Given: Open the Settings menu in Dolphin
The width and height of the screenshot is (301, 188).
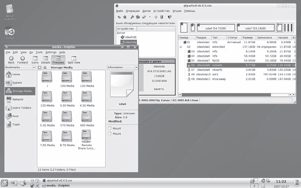Looking at the screenshot, I should click(51, 52).
